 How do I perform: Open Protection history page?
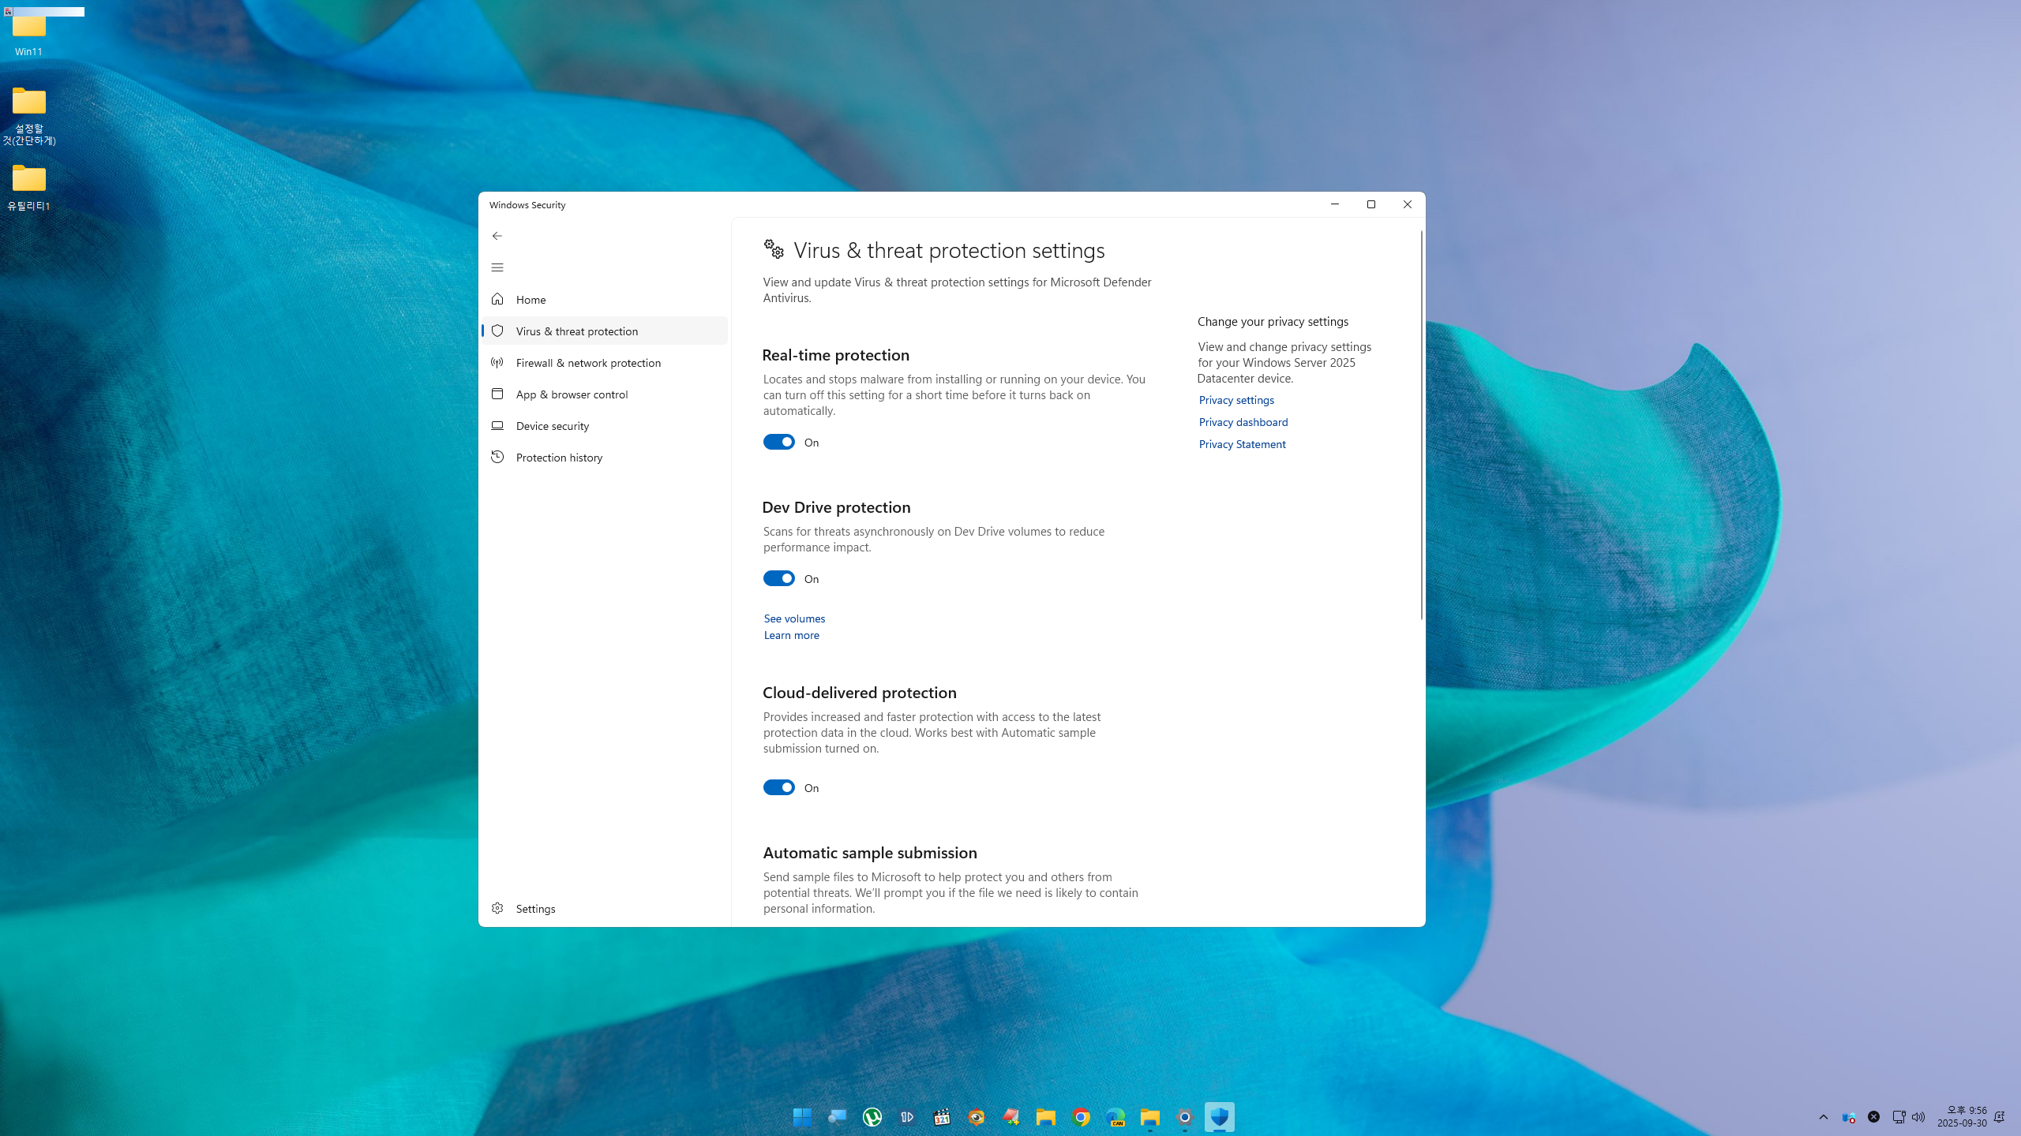558,457
